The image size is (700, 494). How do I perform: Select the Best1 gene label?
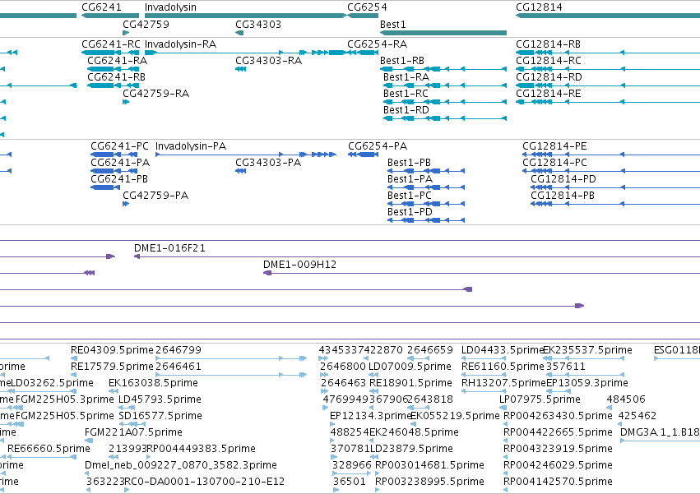(x=393, y=24)
